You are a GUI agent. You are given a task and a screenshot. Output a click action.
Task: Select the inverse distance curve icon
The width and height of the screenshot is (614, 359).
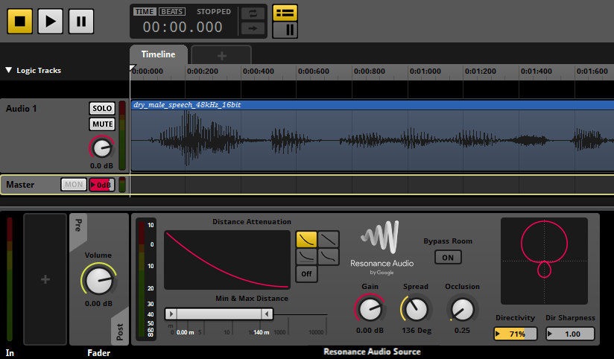(306, 257)
